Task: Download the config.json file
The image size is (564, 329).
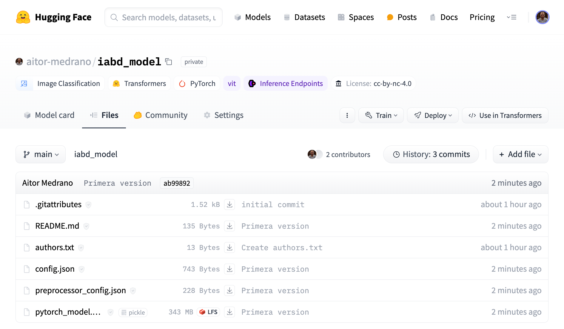Action: (229, 269)
